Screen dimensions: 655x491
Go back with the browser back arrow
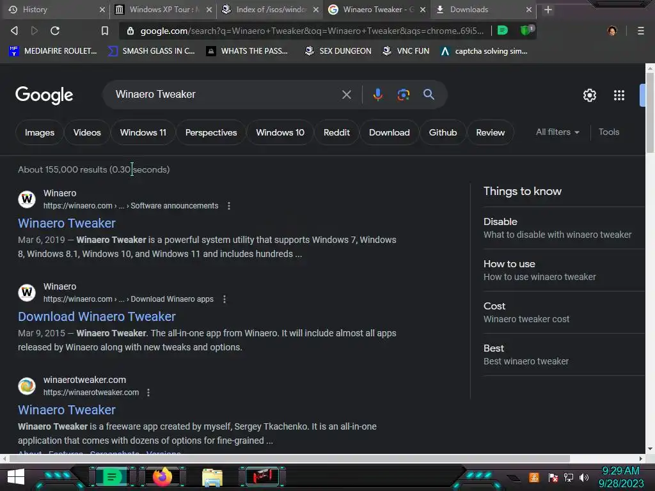[14, 31]
